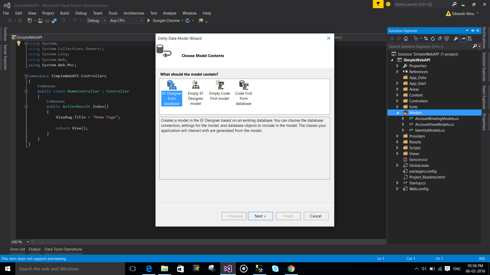Image resolution: width=490 pixels, height=275 pixels.
Task: Select EF Designer from database option
Action: pos(172,93)
